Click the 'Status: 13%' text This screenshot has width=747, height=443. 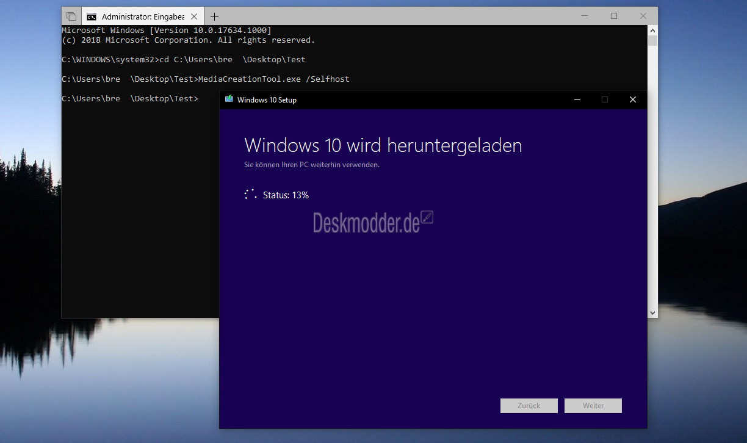point(286,195)
